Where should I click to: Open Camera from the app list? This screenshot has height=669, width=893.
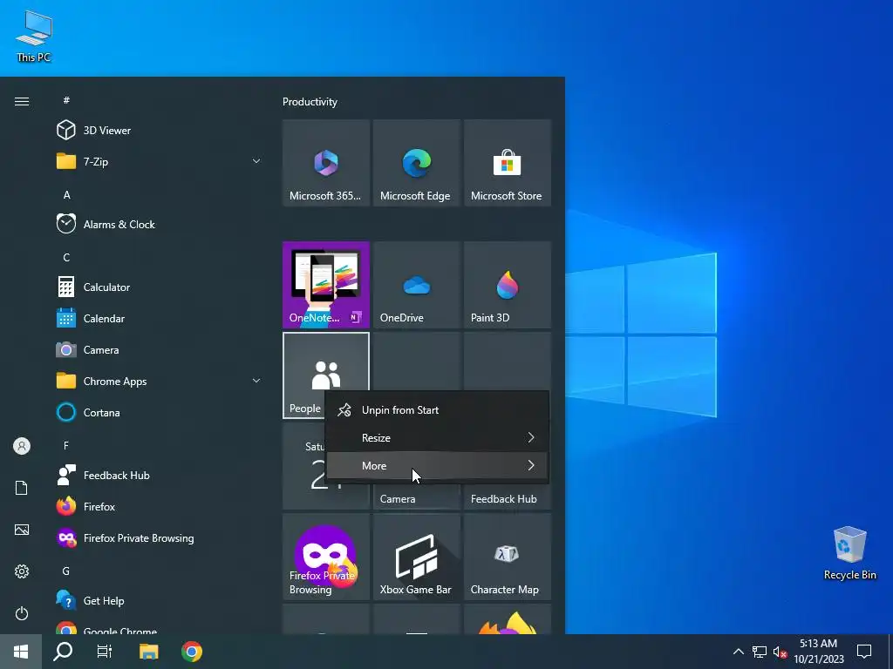point(159,350)
